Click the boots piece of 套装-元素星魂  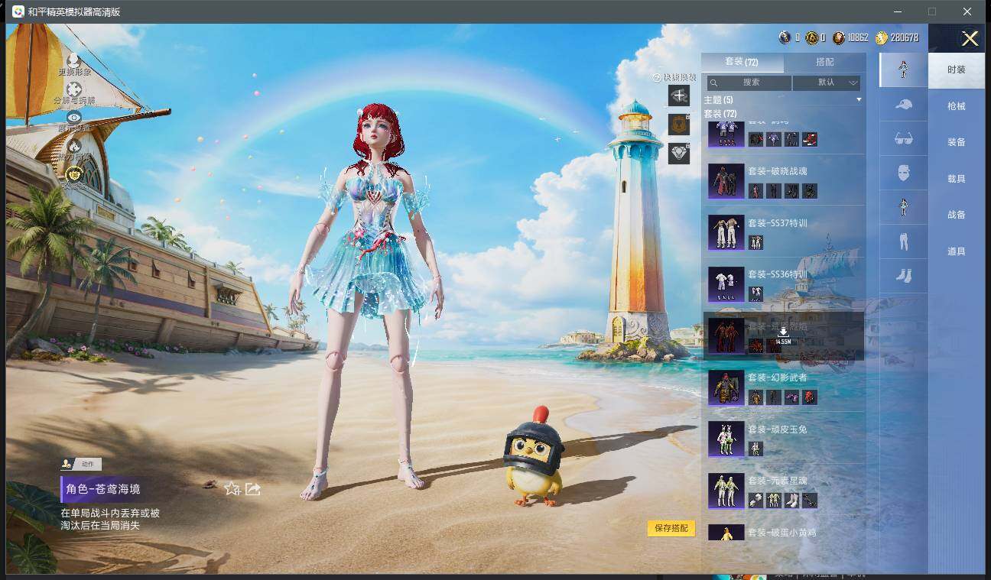(792, 501)
